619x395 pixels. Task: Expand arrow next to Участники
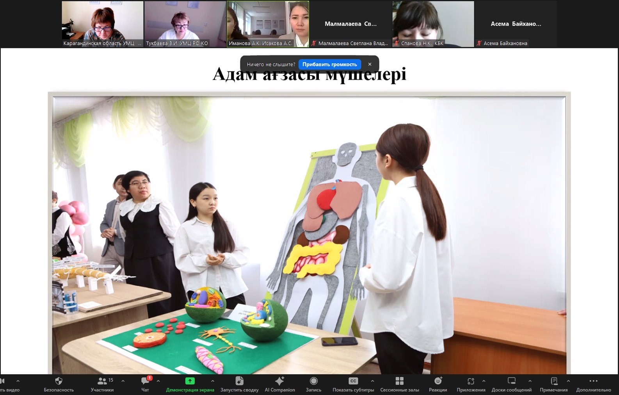pos(123,381)
